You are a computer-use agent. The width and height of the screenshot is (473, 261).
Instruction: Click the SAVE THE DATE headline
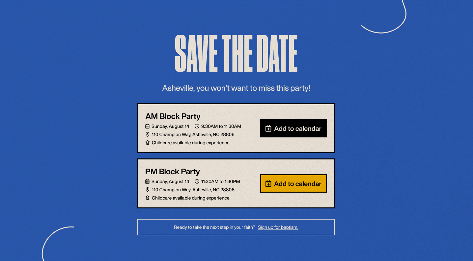click(236, 53)
